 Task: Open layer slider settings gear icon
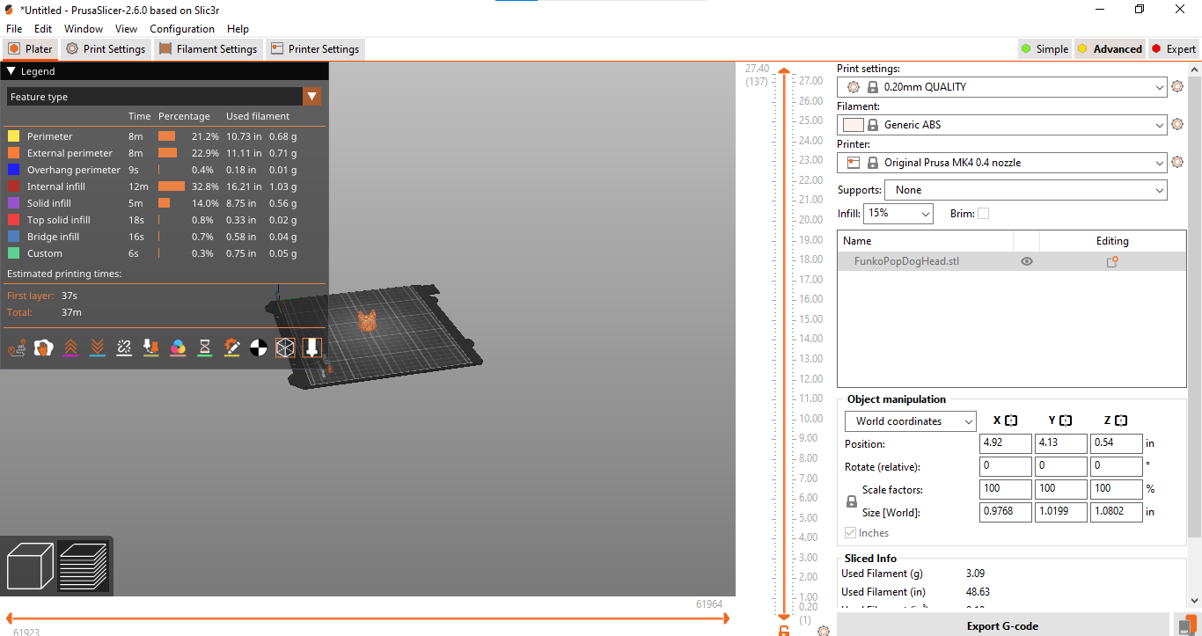pyautogui.click(x=824, y=631)
